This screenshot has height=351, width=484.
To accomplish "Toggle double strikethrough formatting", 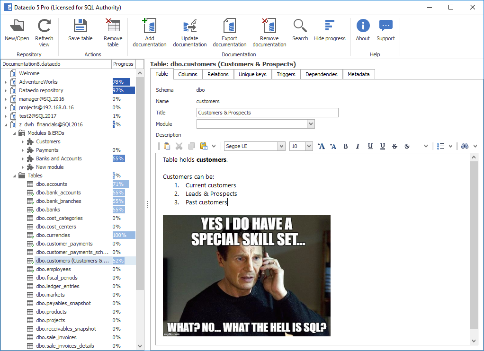I will point(407,146).
